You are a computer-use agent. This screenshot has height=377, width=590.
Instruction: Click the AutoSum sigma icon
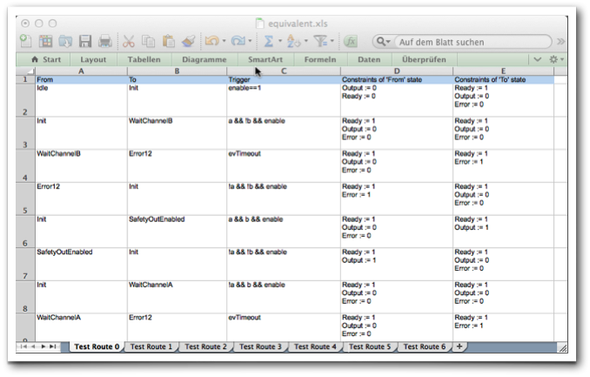tap(268, 41)
